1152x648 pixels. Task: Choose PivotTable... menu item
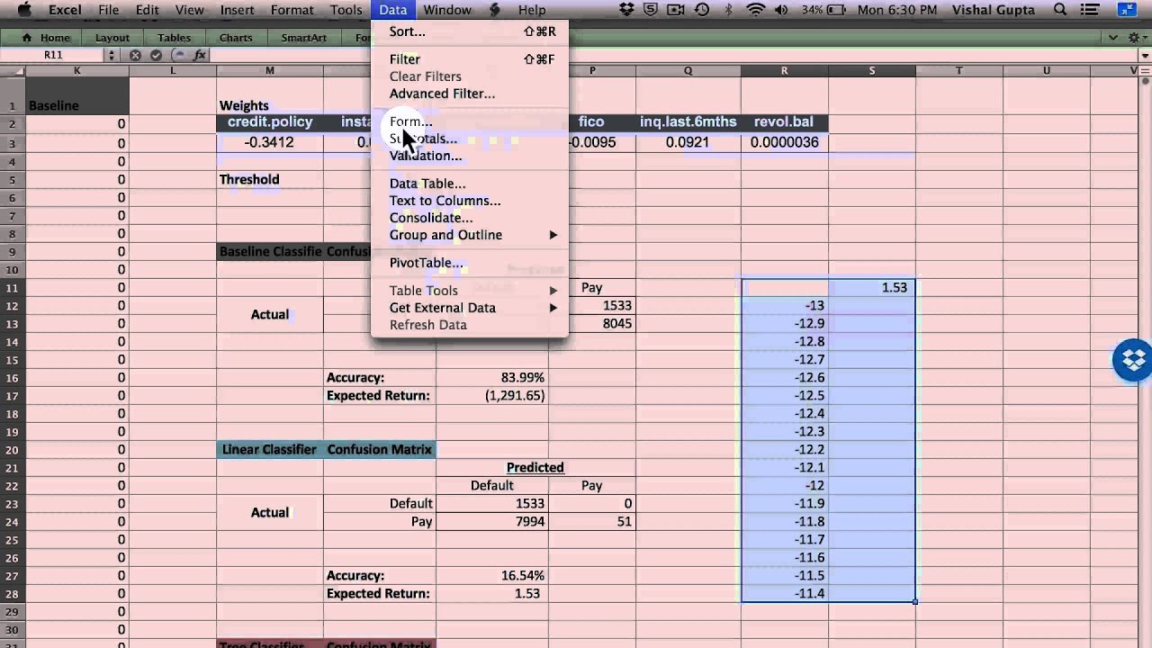(x=470, y=263)
